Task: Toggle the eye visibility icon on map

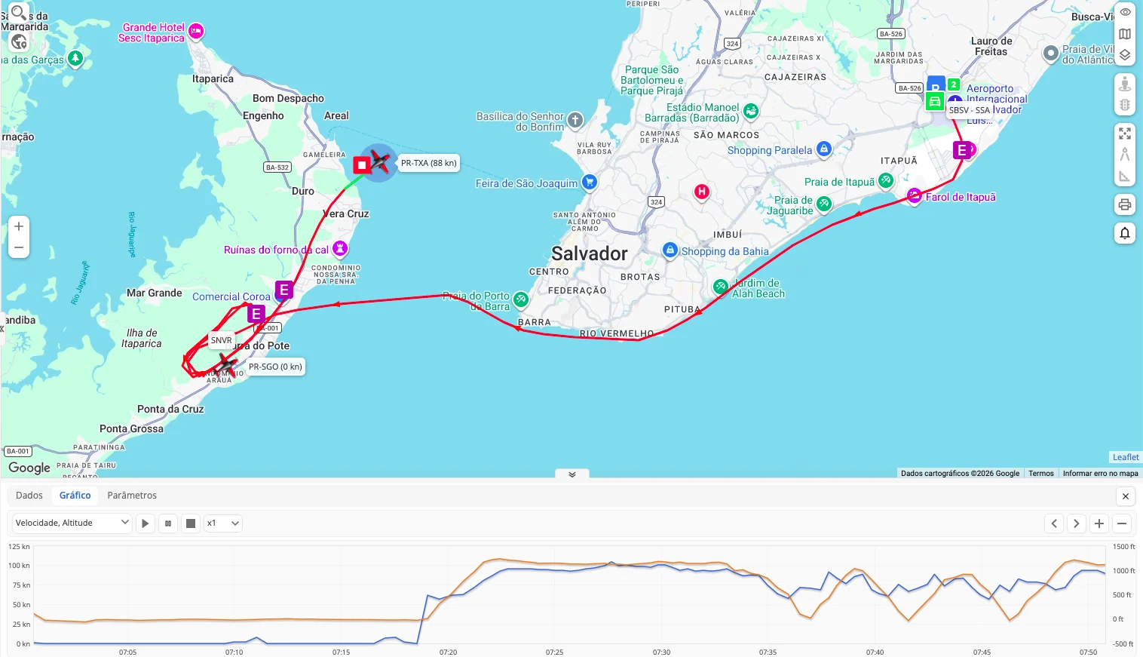Action: click(x=1125, y=13)
